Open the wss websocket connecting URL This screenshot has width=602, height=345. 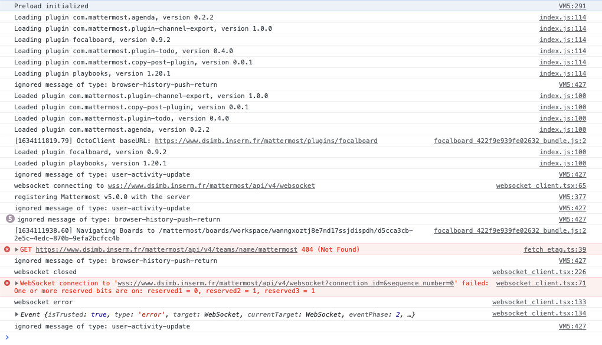211,185
